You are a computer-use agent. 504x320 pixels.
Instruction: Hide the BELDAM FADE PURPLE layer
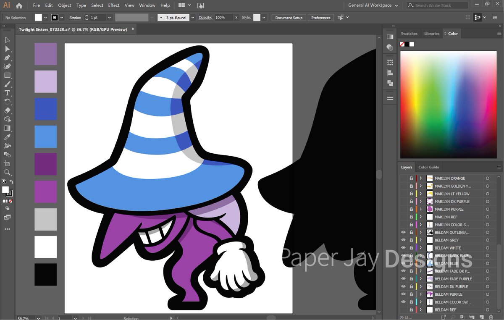pos(403,279)
